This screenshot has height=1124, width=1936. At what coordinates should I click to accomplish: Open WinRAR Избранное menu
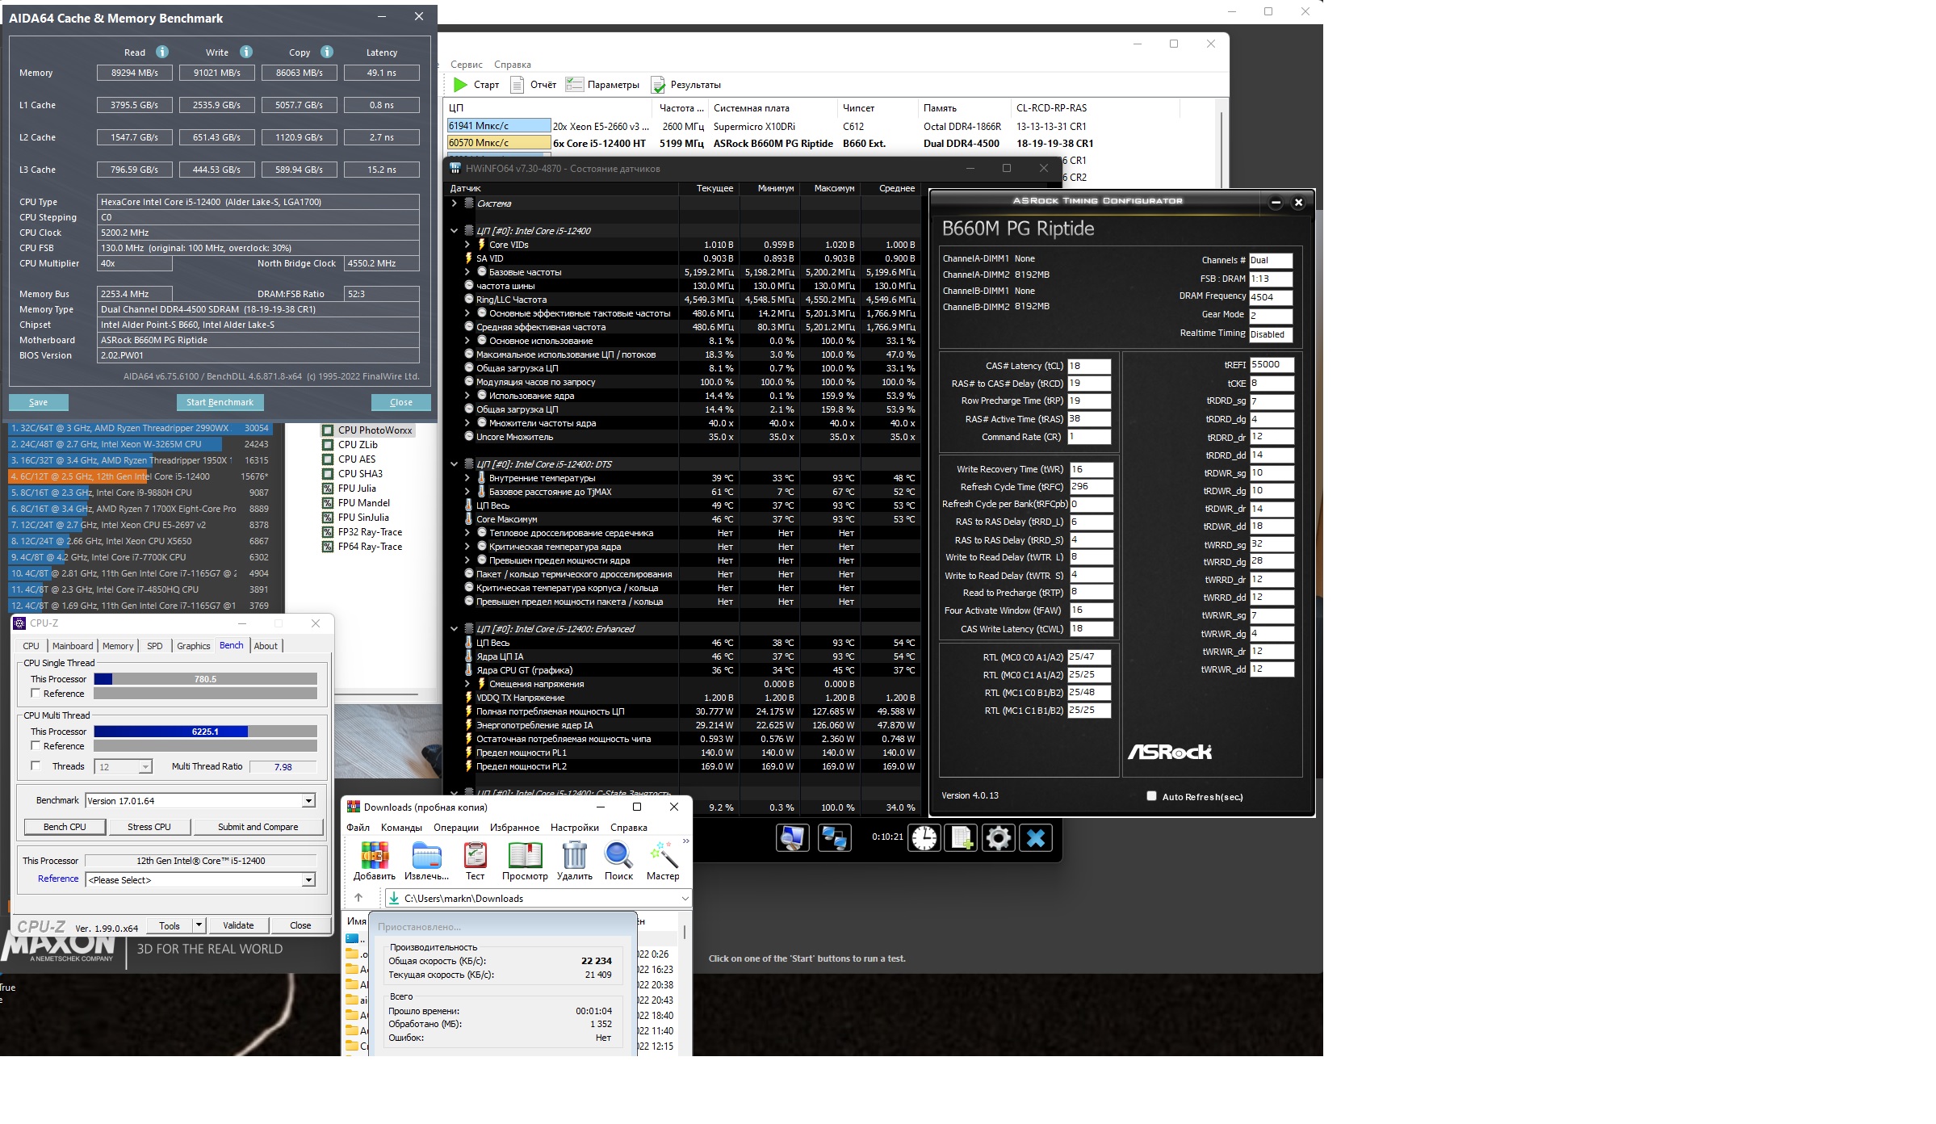(x=514, y=828)
